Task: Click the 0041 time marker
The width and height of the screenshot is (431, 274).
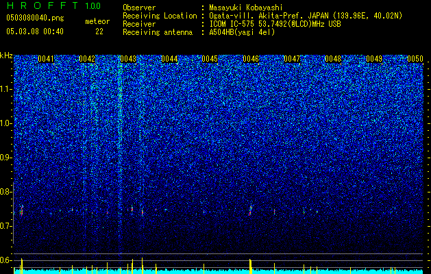Action: coord(46,59)
